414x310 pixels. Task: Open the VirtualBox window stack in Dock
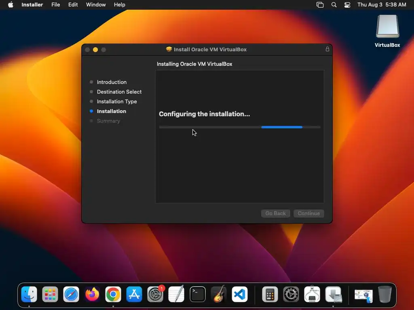pyautogui.click(x=363, y=295)
